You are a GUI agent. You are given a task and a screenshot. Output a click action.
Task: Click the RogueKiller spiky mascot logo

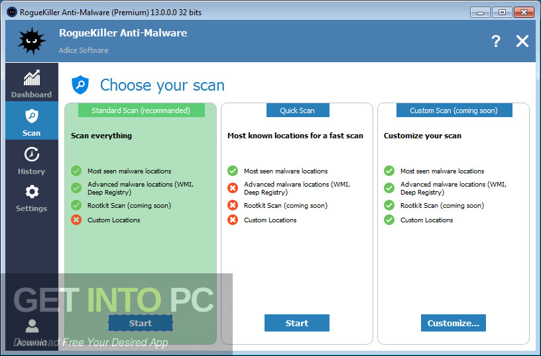(x=32, y=41)
